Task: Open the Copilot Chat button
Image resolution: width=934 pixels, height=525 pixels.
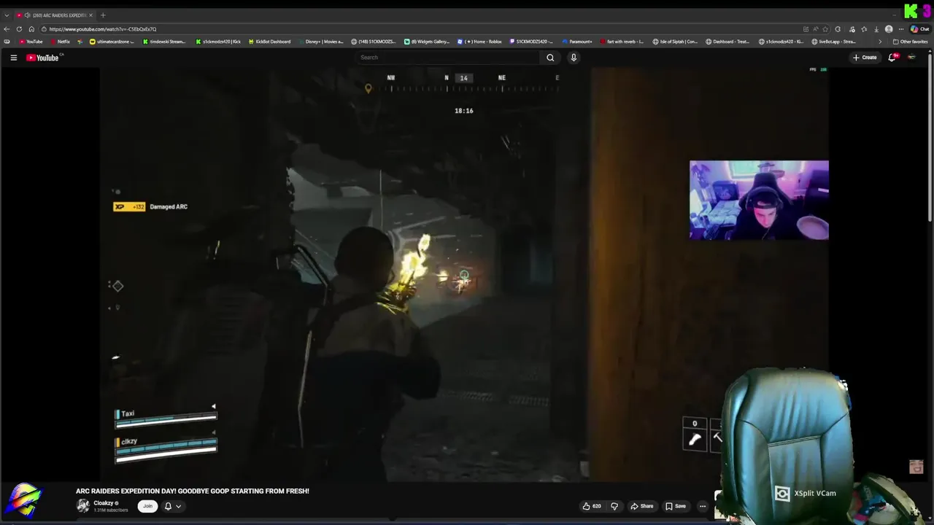Action: 921,29
